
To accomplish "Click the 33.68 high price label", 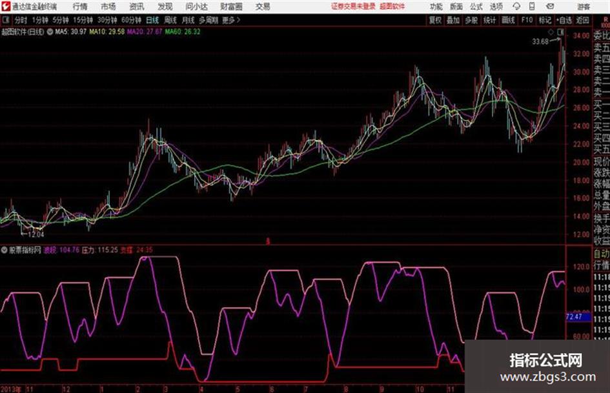I will (540, 41).
